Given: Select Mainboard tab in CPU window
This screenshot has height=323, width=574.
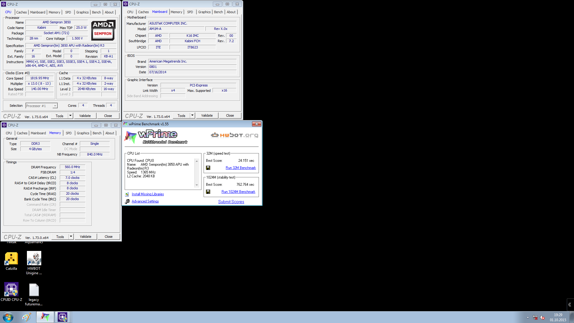Looking at the screenshot, I should pos(38,12).
